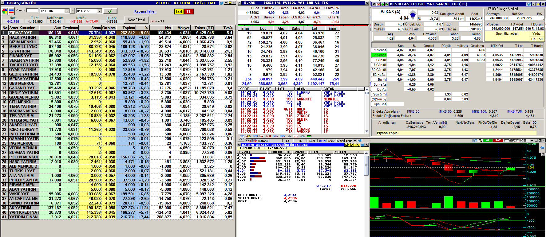
Task: Click the Saat Filtresi button
Action: (x=136, y=20)
